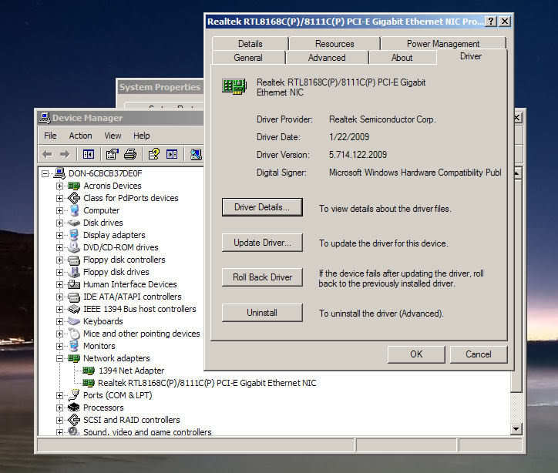Click the Uninstall button

click(x=262, y=313)
